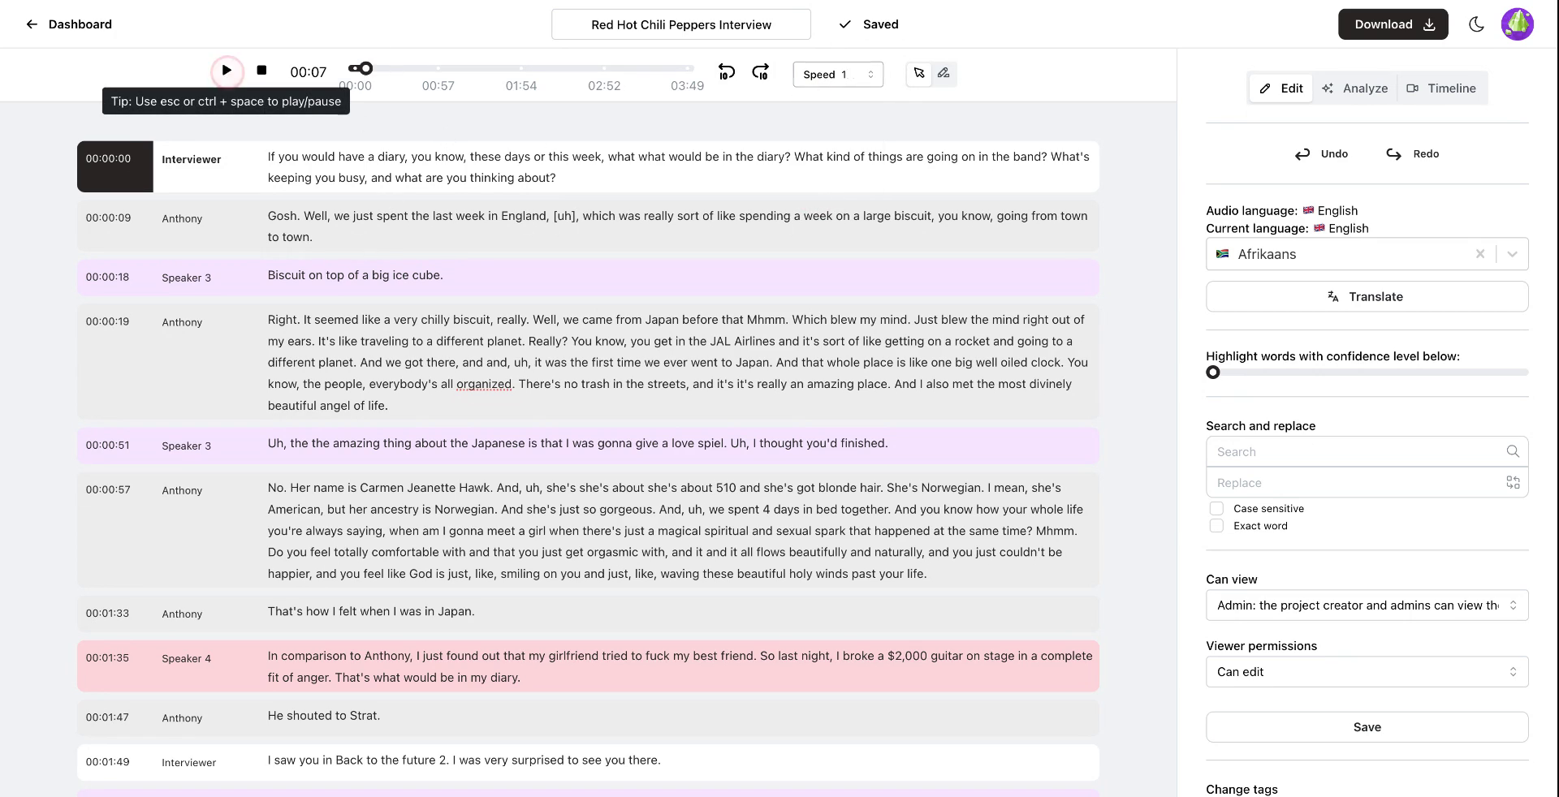Click the 01:54 mark on audio track

click(520, 85)
